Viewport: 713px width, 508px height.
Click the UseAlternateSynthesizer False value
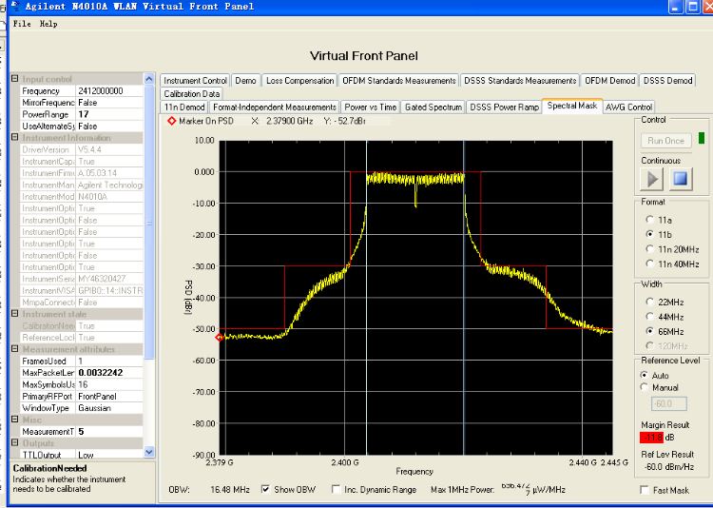tap(108, 127)
